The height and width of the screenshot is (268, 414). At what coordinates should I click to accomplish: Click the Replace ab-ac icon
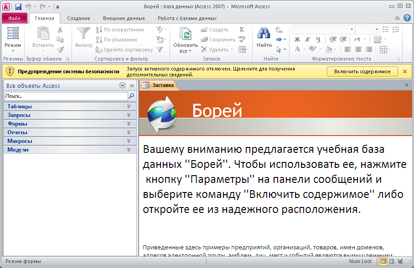[x=279, y=30]
